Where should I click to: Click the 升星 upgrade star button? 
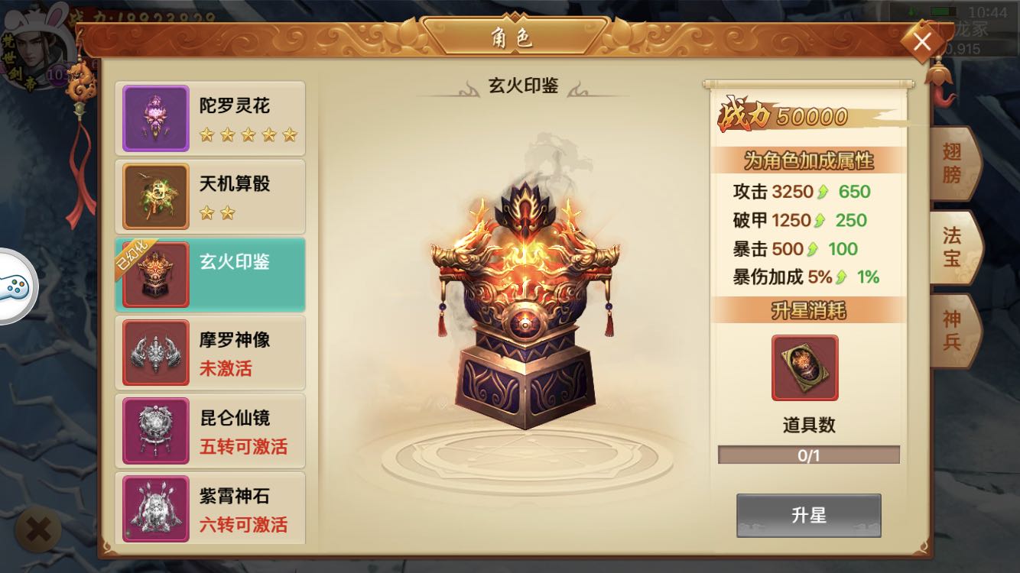(809, 516)
